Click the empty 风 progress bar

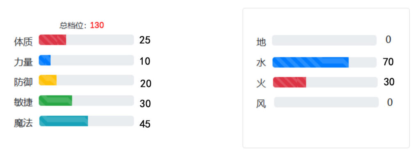(326, 102)
